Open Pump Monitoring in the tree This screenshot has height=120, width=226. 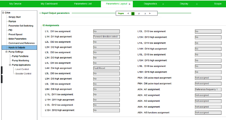[20, 60]
